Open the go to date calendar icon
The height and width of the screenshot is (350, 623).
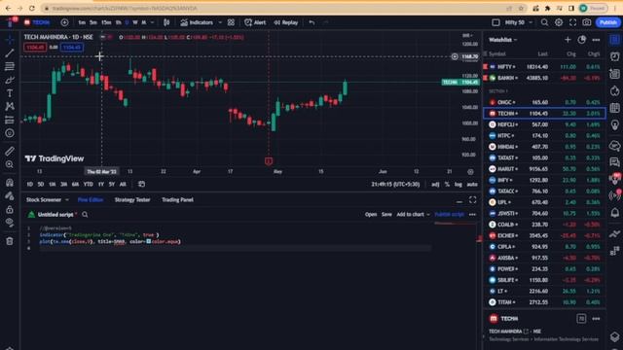(141, 184)
